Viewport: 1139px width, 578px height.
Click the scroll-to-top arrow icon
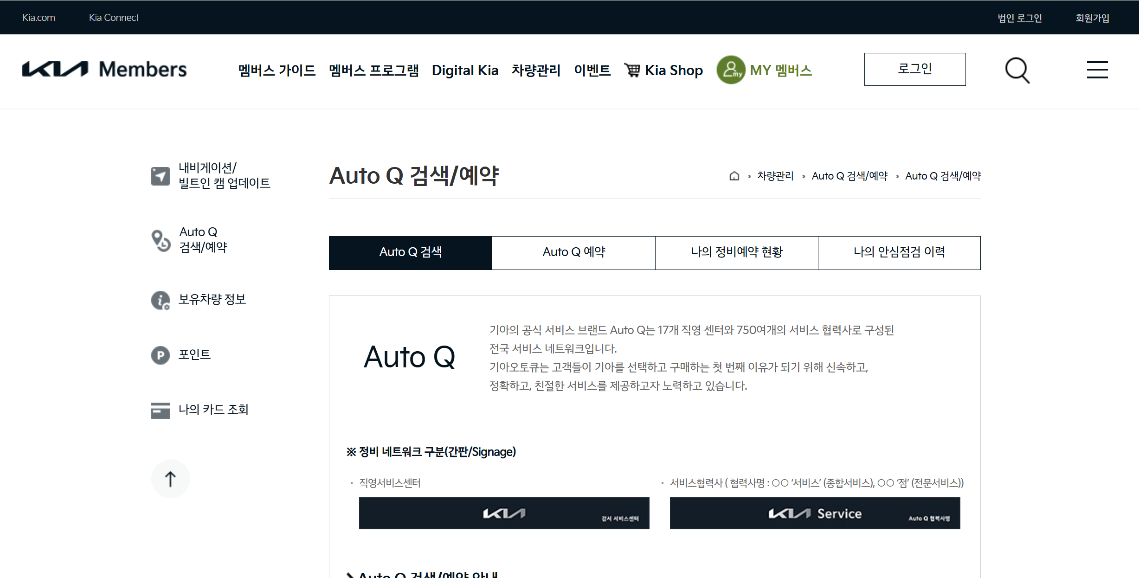pyautogui.click(x=171, y=478)
